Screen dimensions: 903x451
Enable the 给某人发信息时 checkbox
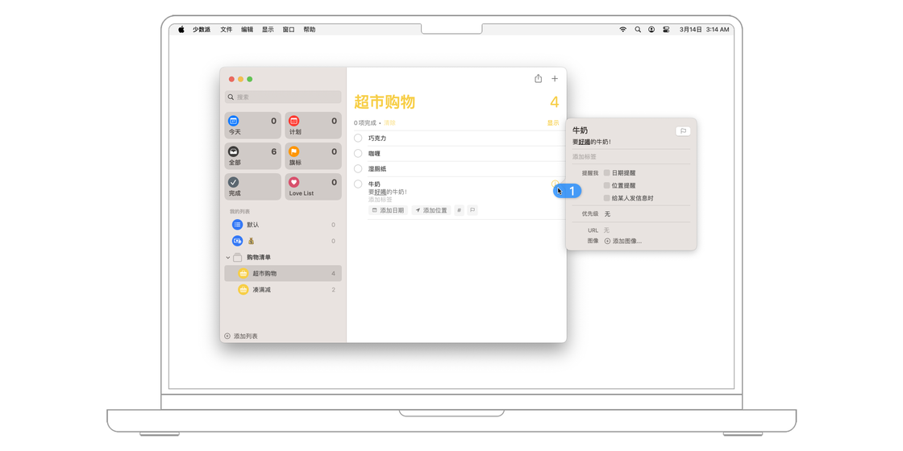click(606, 198)
